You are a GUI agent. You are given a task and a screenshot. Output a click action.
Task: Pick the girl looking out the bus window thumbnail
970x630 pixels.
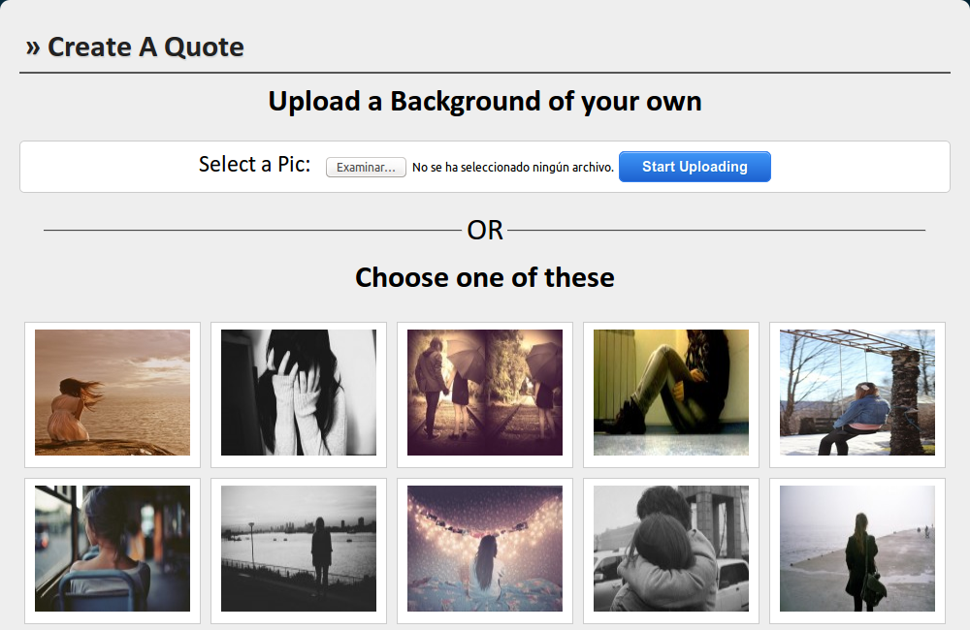click(113, 549)
